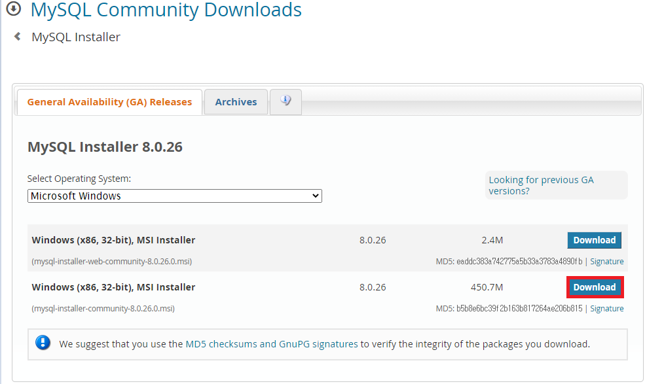Open the info bubble icon tab
The height and width of the screenshot is (384, 645).
coord(286,101)
